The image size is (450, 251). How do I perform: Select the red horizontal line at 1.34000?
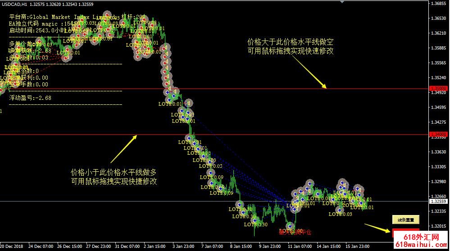click(214, 134)
